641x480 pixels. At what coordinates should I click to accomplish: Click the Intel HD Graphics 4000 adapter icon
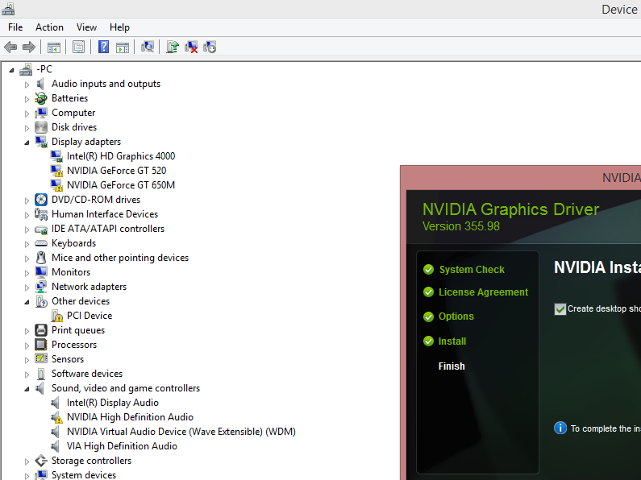tap(56, 156)
